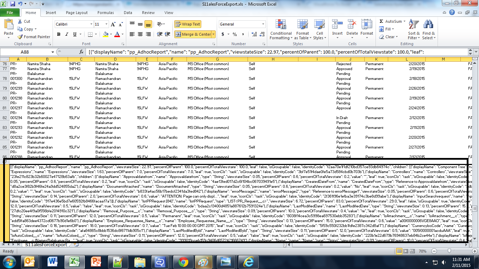
Task: Click Decrease Decimal icon
Action: [x=262, y=34]
